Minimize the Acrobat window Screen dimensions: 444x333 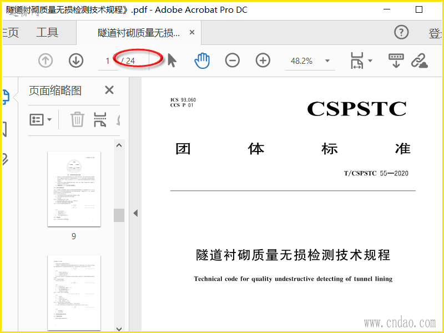pyautogui.click(x=387, y=9)
